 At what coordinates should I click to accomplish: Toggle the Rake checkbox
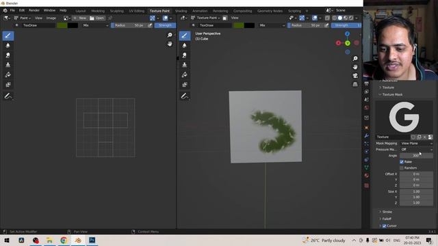pyautogui.click(x=402, y=162)
